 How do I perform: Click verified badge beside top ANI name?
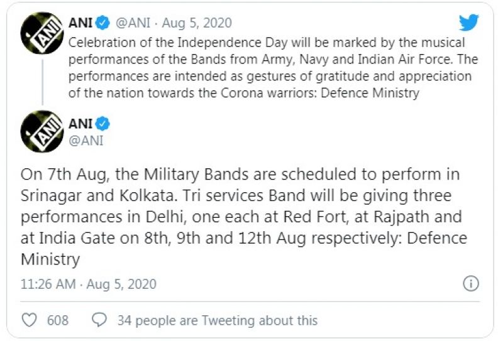pyautogui.click(x=102, y=23)
